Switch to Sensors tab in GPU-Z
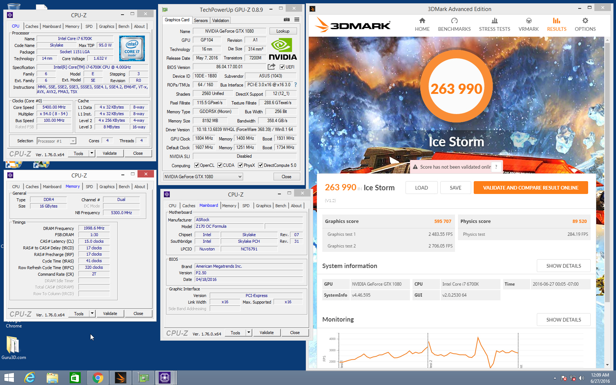The height and width of the screenshot is (385, 616). (201, 21)
